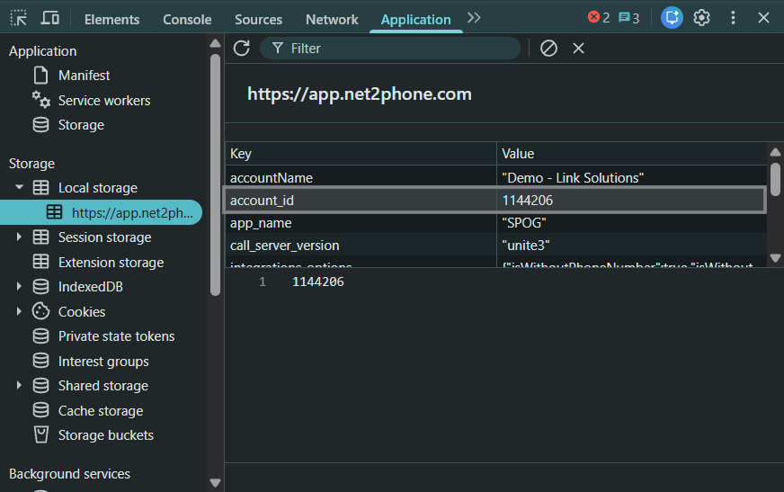Select Storage under the Application section
Viewport: 784px width, 492px height.
click(x=81, y=125)
